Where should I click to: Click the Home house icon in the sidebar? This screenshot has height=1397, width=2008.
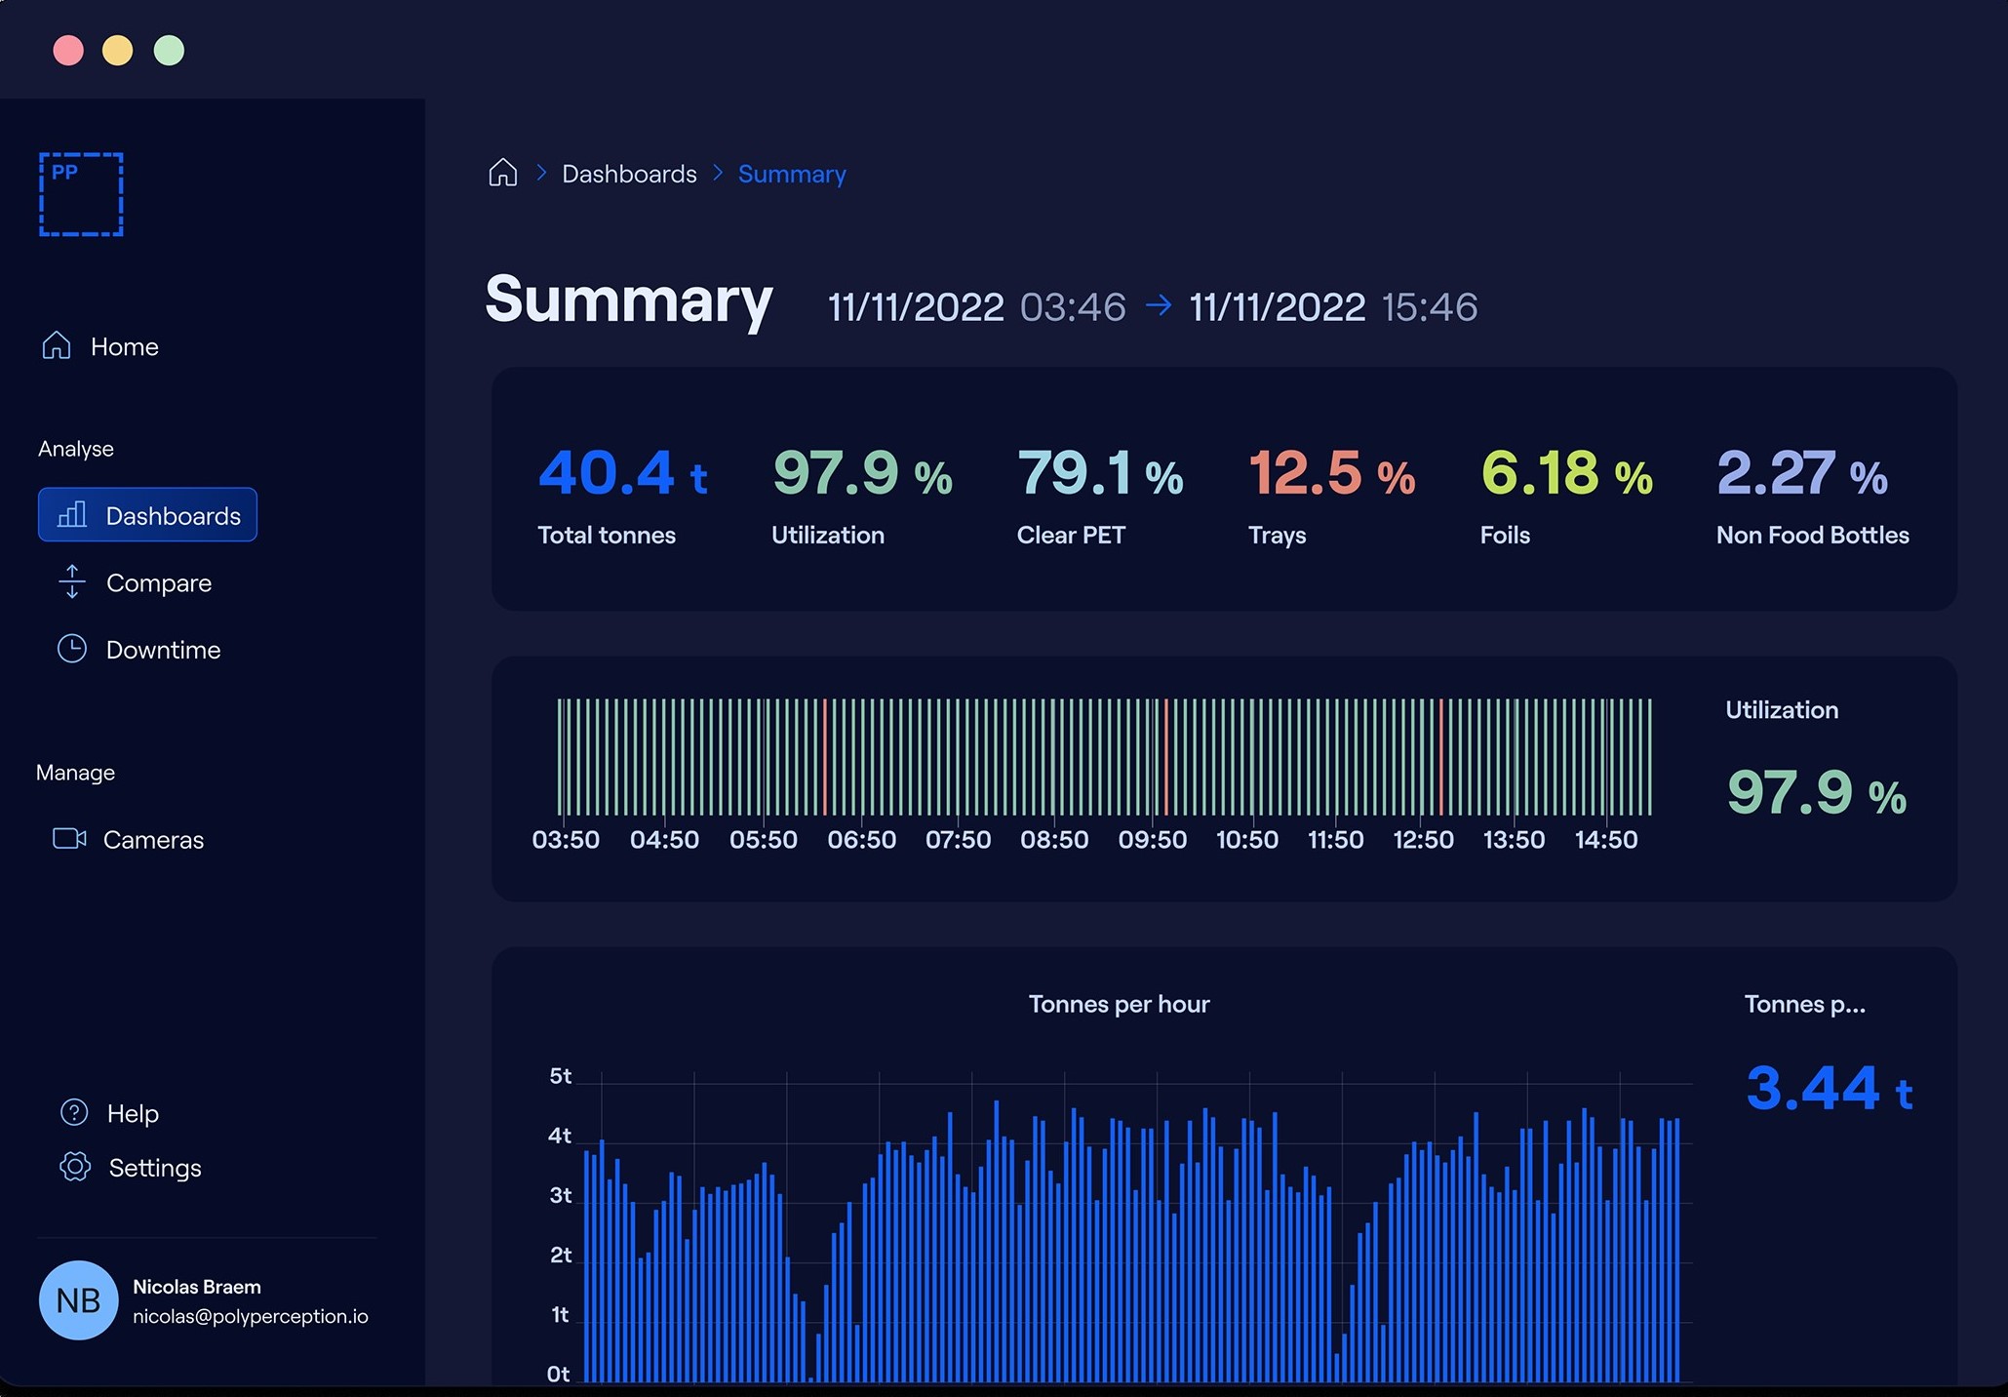point(57,345)
